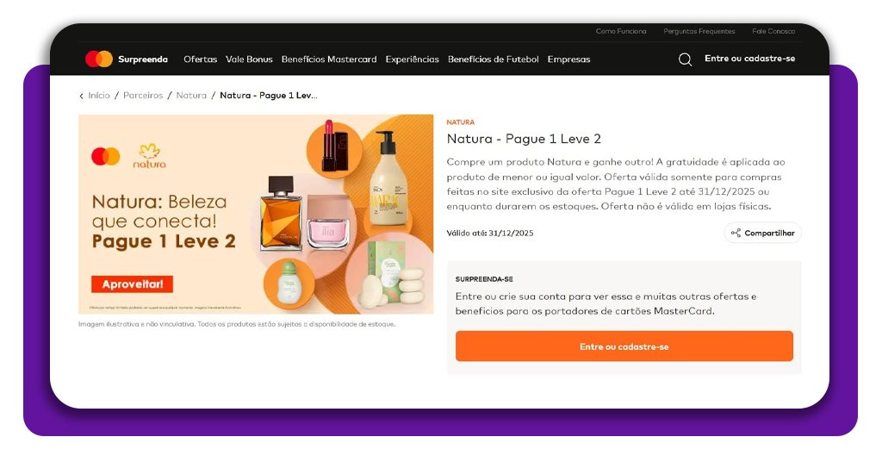Screen dimensions: 882x462
Task: Click the SURPREENDA-SE heading
Action: tap(484, 279)
